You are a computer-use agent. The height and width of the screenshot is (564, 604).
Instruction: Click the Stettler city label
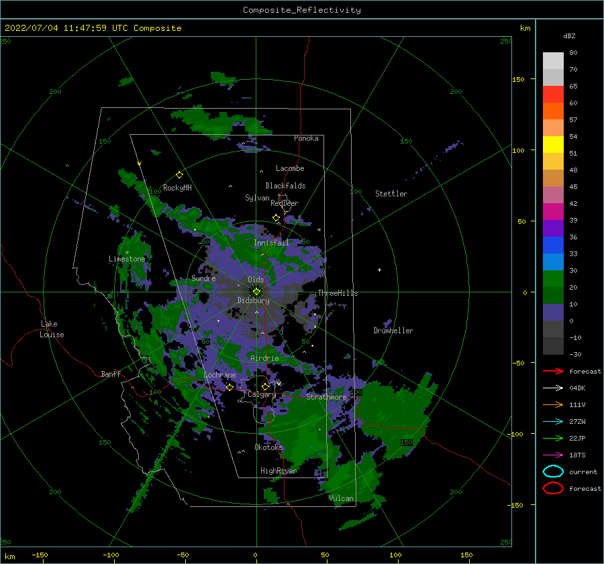(391, 194)
